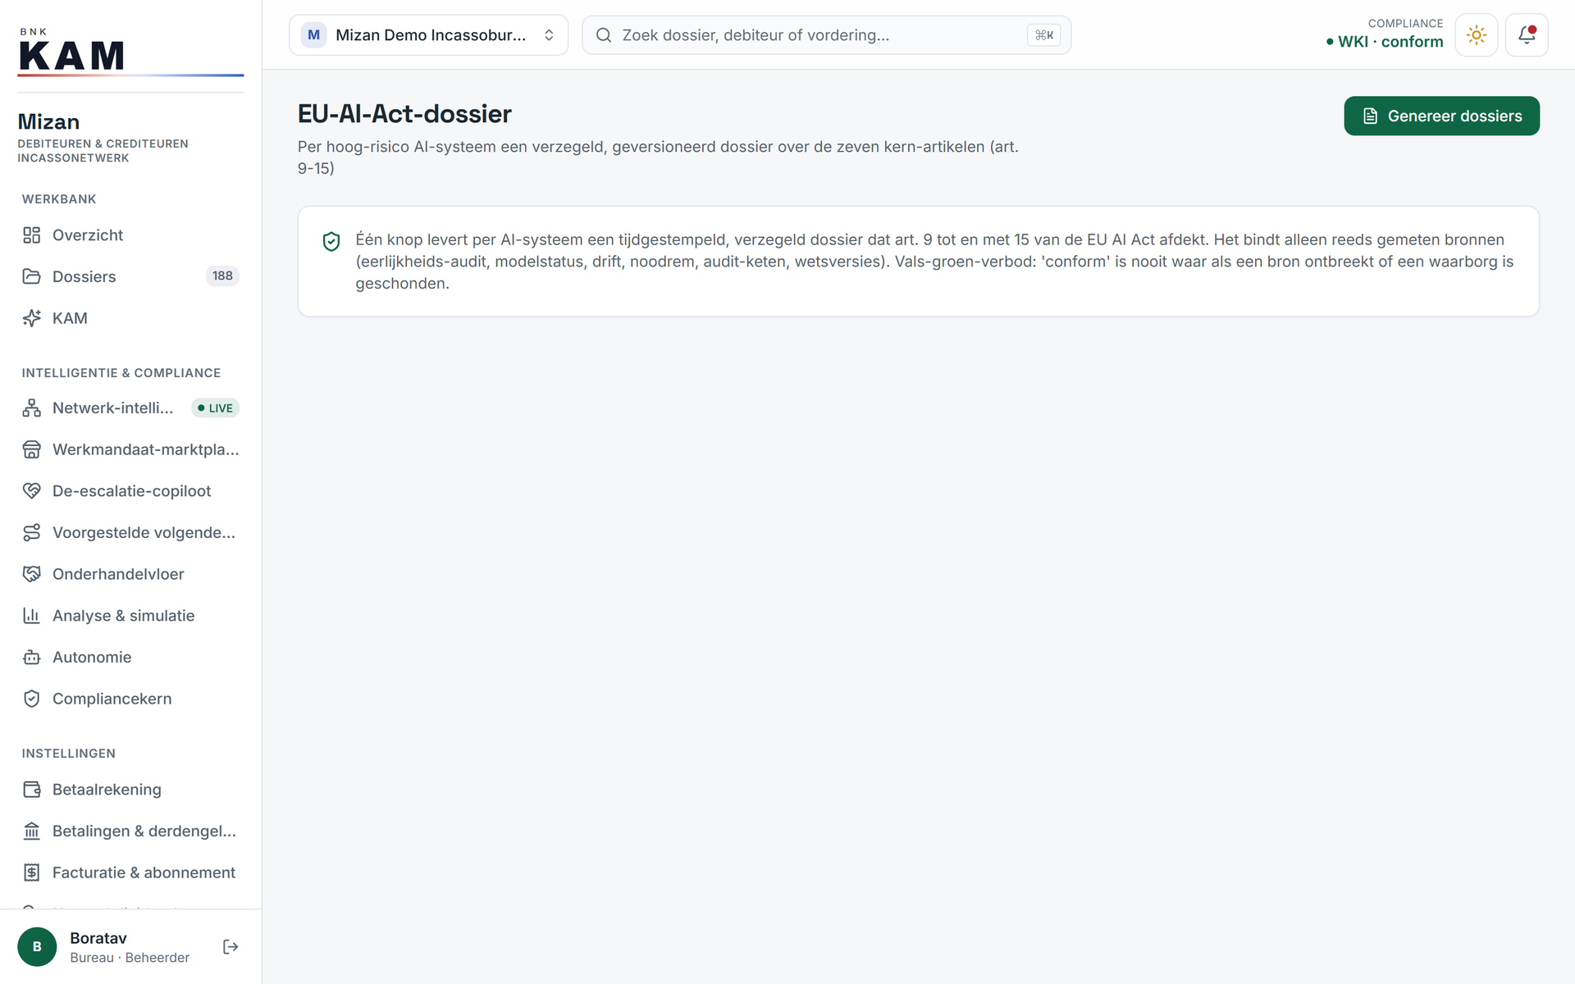Click the Werkmandaat-marktplaats store icon
The height and width of the screenshot is (984, 1575).
click(31, 449)
